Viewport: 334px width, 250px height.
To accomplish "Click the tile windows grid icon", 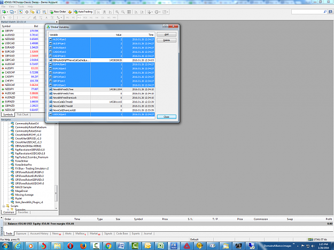I will coord(129,12).
